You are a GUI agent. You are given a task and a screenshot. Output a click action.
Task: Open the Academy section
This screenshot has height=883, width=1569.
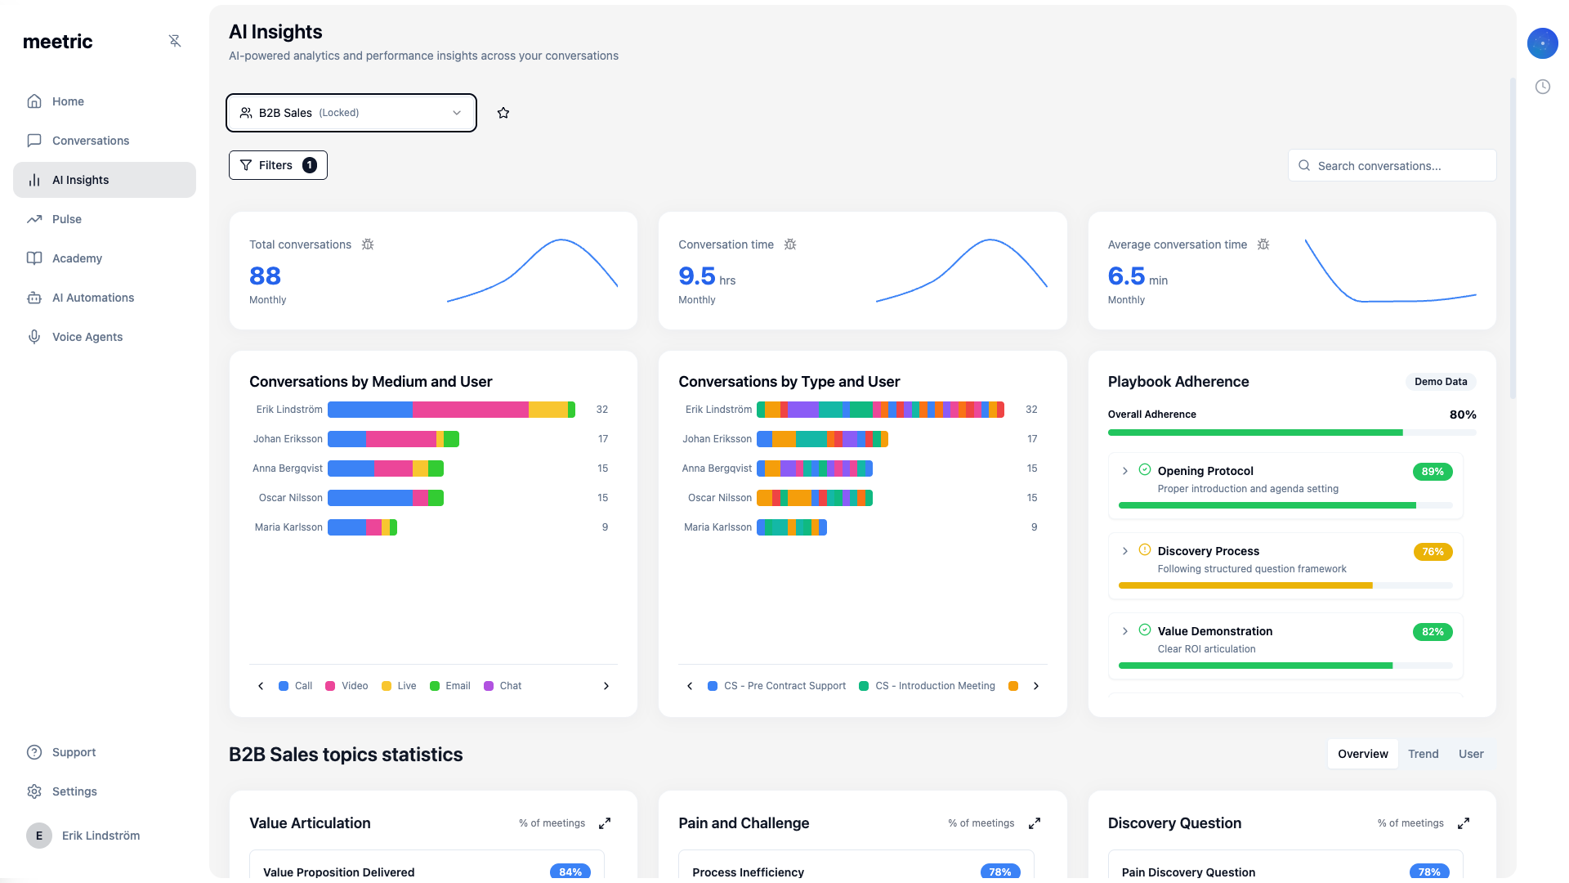(77, 258)
